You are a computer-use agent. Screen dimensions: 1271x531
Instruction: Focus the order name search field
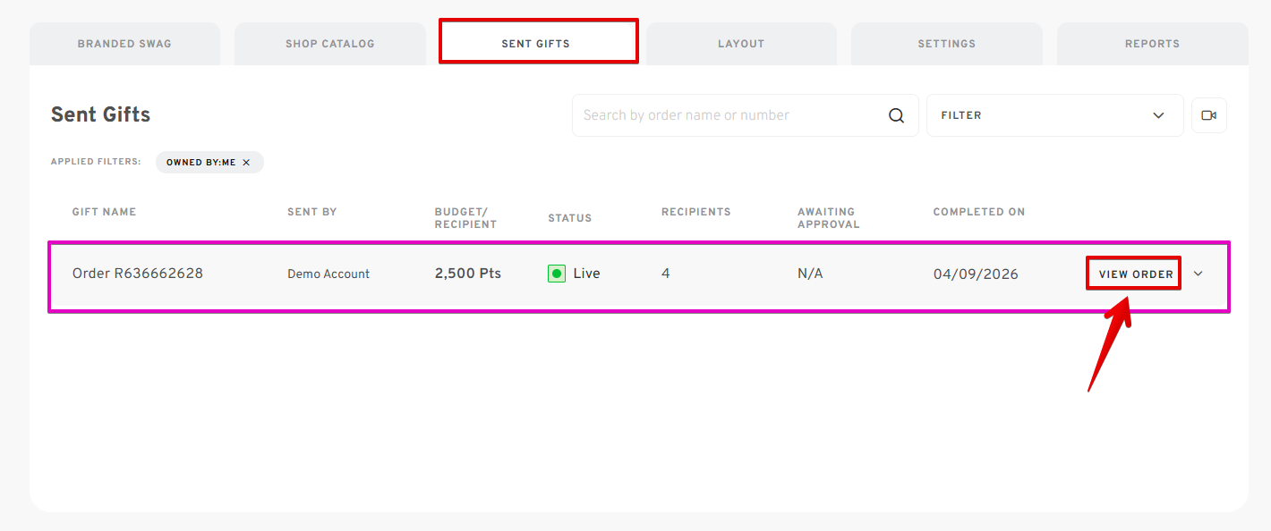point(745,115)
